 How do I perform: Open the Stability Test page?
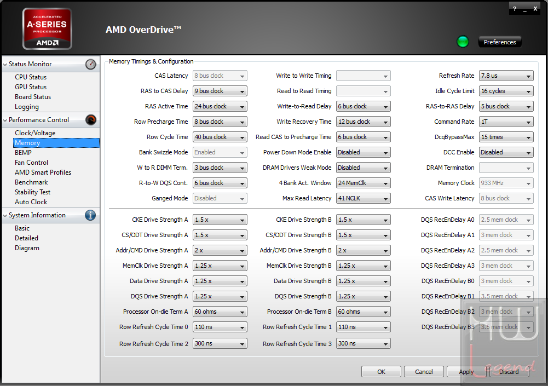click(32, 192)
